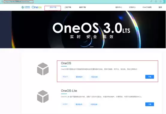This screenshot has width=166, height=114.
Task: Click the blue 下载 button for OneOS
Action: (150, 77)
